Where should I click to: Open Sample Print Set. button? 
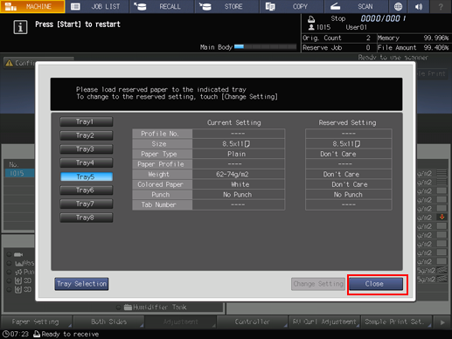396,322
